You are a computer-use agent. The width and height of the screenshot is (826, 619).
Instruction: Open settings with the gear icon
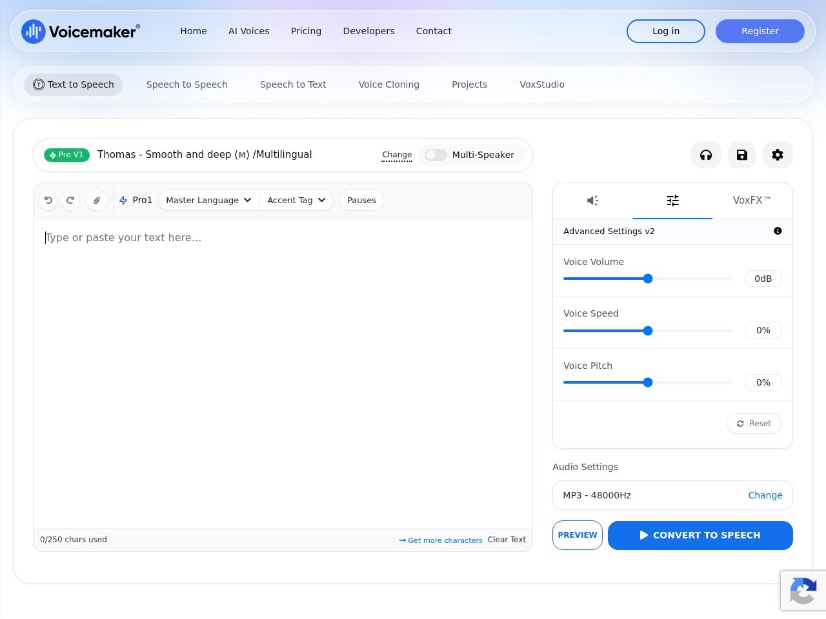pyautogui.click(x=778, y=155)
